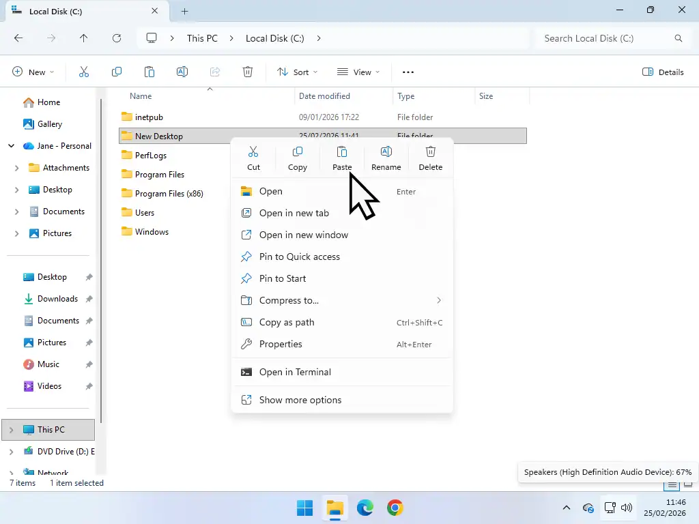Refresh the current folder view
699x524 pixels.
(117, 38)
